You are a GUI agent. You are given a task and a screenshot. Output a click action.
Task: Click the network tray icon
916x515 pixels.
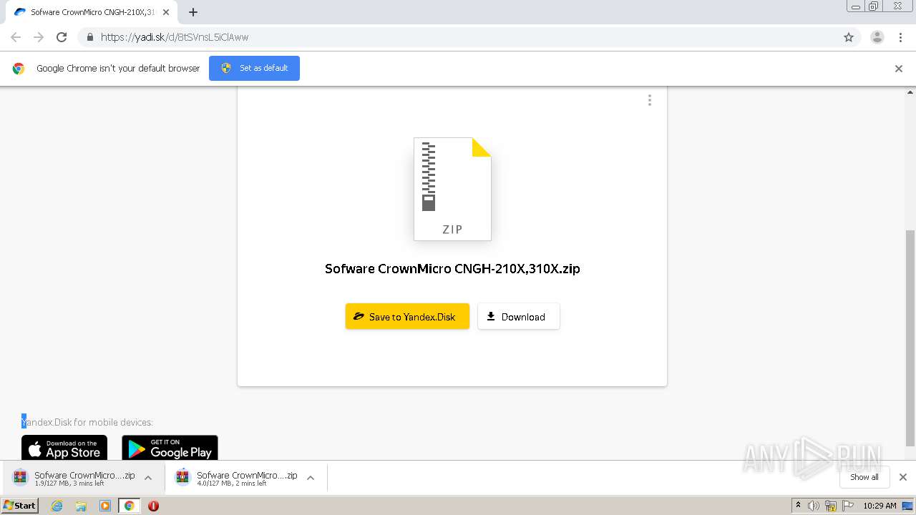coord(831,506)
